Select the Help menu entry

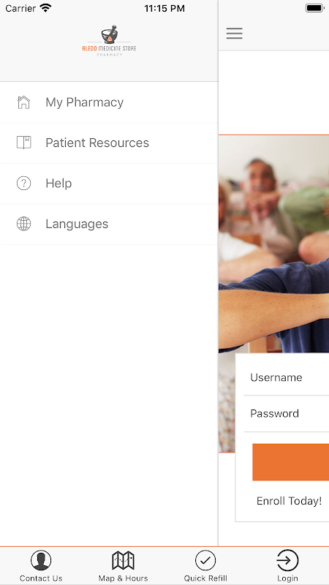(109, 184)
